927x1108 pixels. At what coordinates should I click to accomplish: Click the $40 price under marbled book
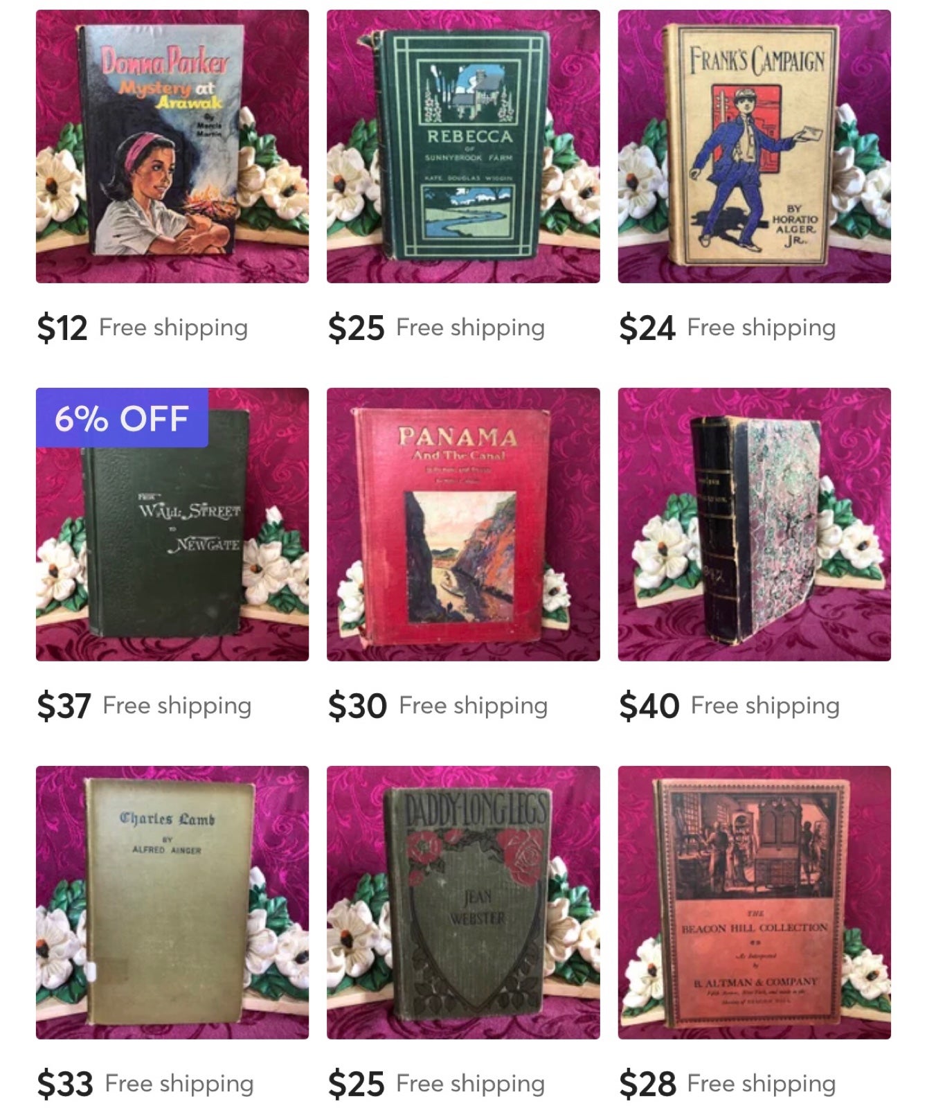[x=649, y=706]
